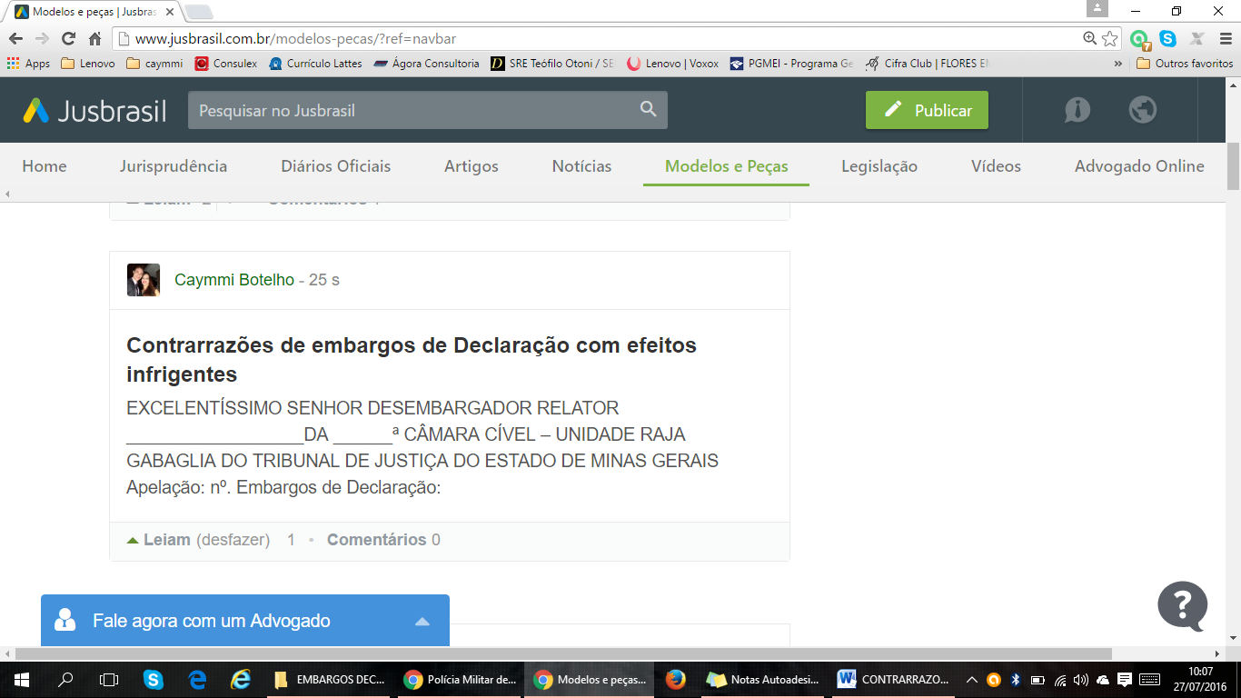1241x698 pixels.
Task: Reload the page with refresh icon
Action: tap(68, 39)
